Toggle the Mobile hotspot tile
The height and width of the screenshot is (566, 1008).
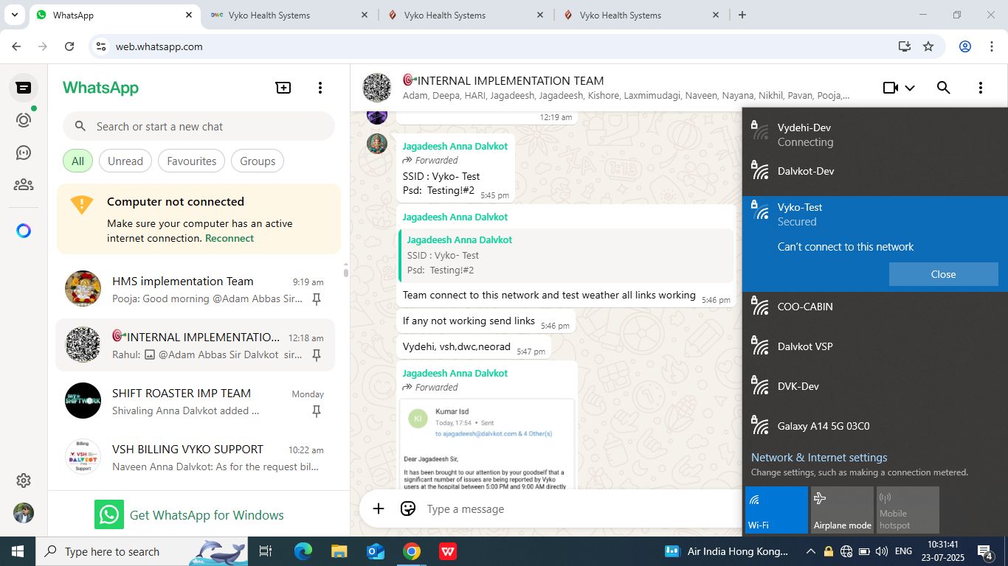908,509
